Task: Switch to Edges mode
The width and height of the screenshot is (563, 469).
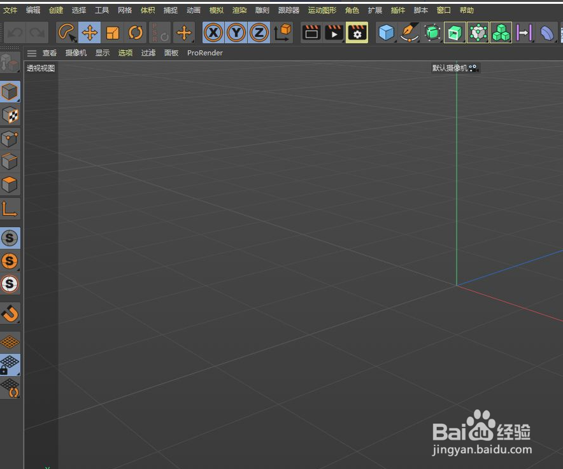Action: 10,162
